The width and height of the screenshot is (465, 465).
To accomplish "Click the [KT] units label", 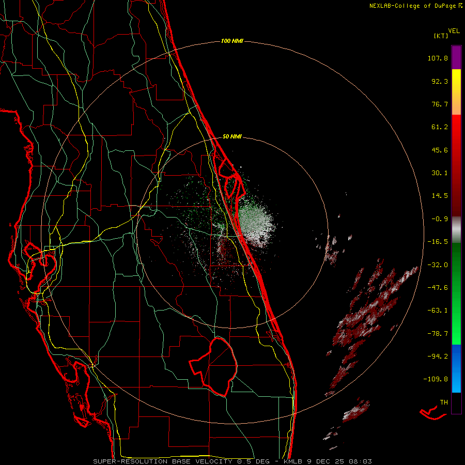I will (441, 36).
